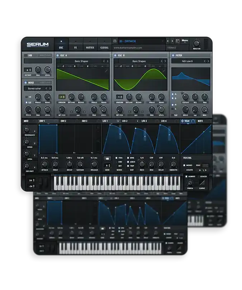Click the portamento curve shape icon

pos(202,183)
